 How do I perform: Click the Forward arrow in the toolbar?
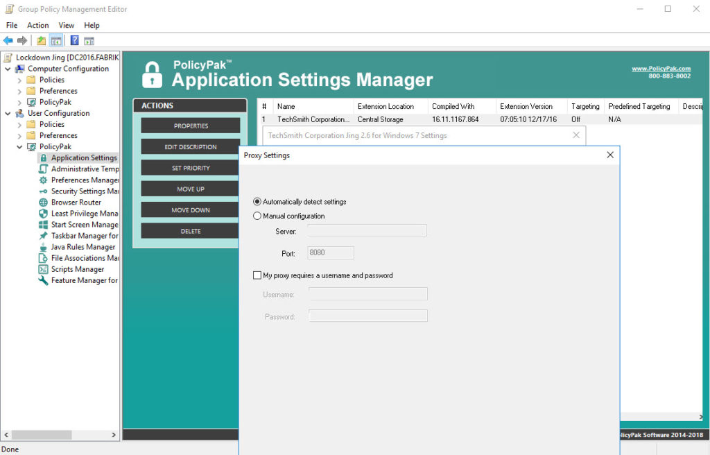[x=22, y=41]
